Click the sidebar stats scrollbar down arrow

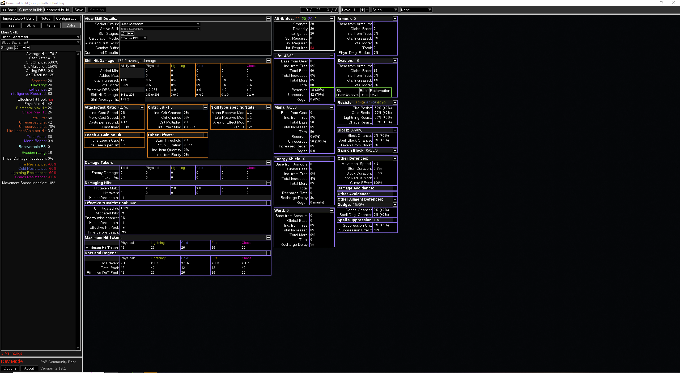[x=78, y=348]
